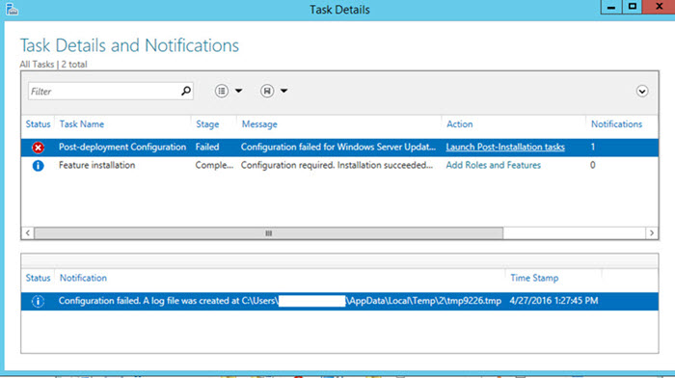Click Task Details window icon in title bar
Screen dimensions: 675x378
(12, 9)
